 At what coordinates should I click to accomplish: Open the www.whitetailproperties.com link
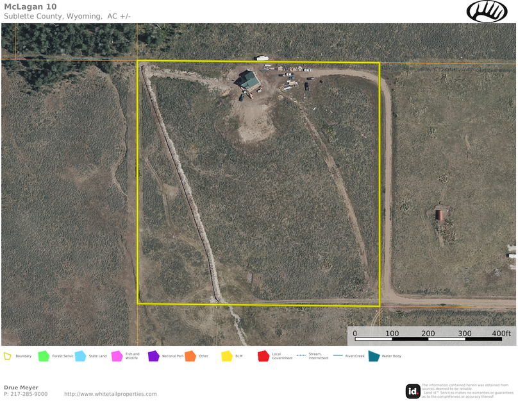click(x=110, y=394)
